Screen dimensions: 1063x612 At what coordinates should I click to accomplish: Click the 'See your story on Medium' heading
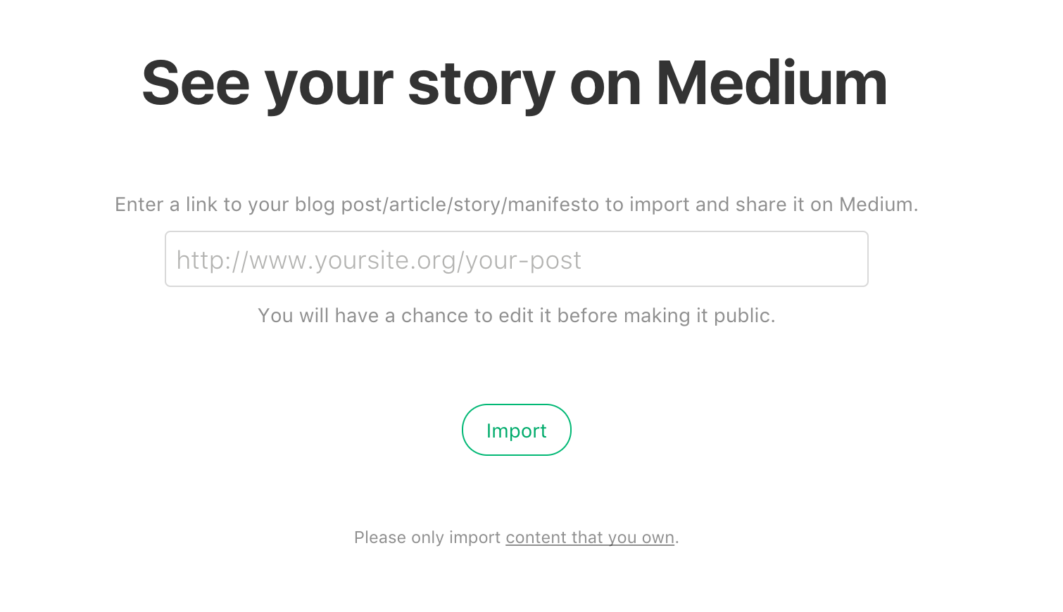pyautogui.click(x=515, y=84)
